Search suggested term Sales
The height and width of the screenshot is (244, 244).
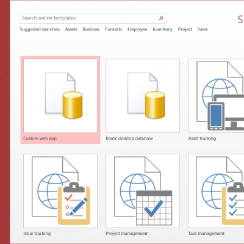click(x=203, y=29)
